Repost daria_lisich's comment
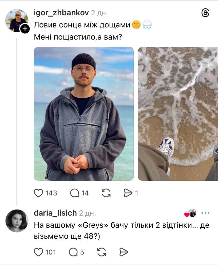 pos(102,252)
